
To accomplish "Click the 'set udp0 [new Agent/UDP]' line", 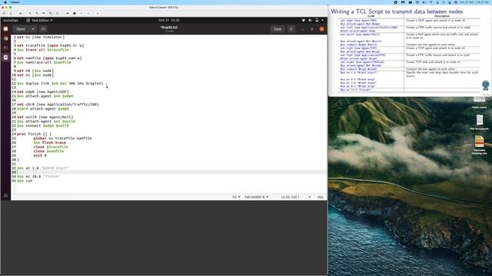I will [43, 92].
